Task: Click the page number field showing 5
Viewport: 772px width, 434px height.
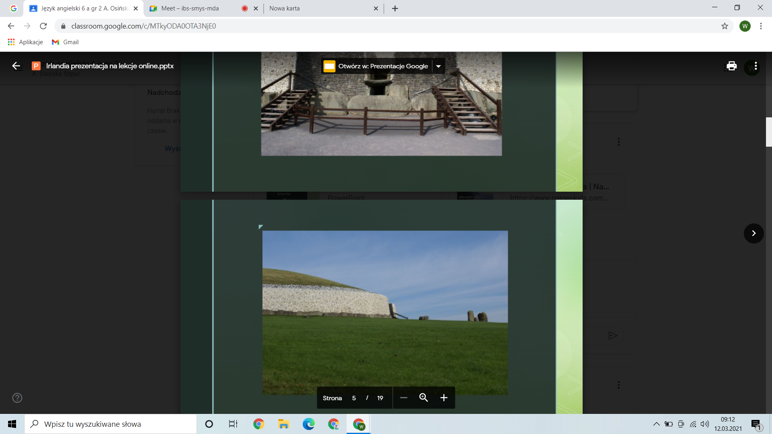Action: pos(354,398)
